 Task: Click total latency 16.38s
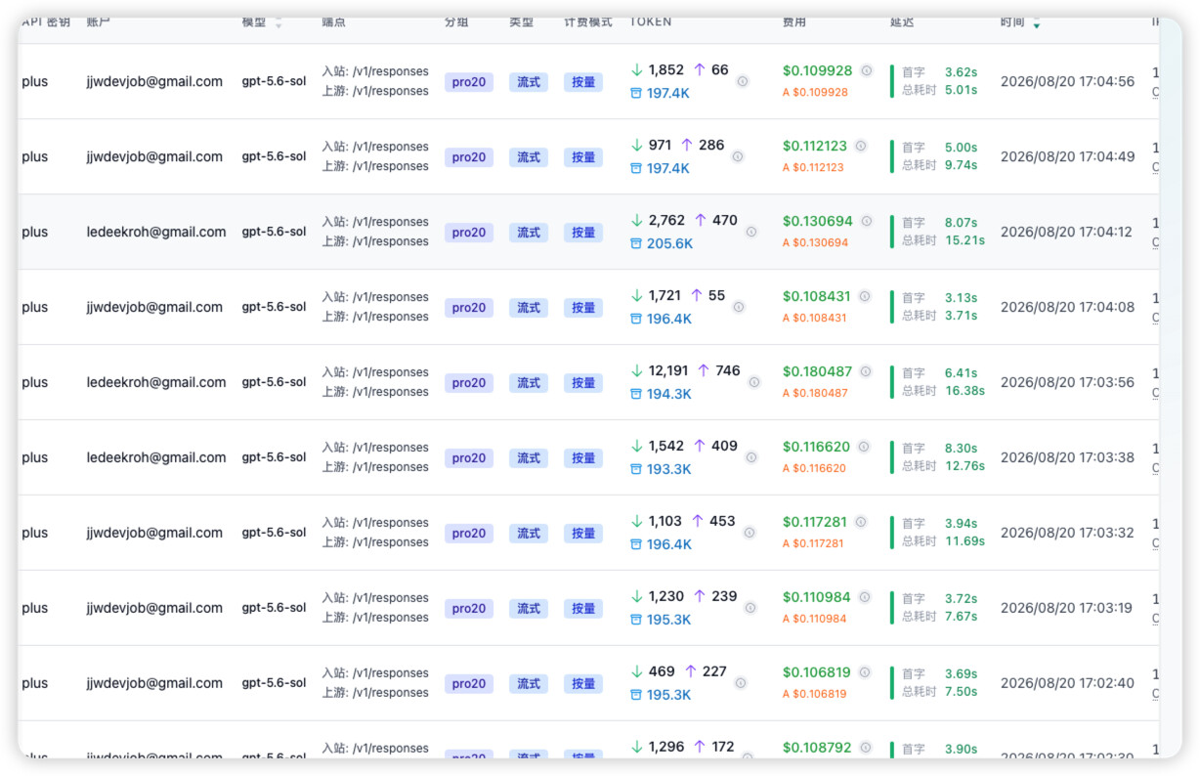pos(964,391)
